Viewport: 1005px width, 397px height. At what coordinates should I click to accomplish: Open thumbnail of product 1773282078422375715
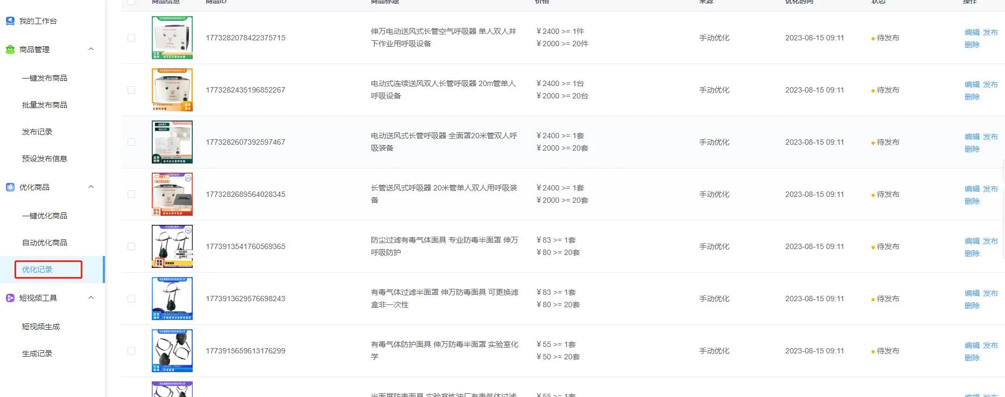point(172,38)
